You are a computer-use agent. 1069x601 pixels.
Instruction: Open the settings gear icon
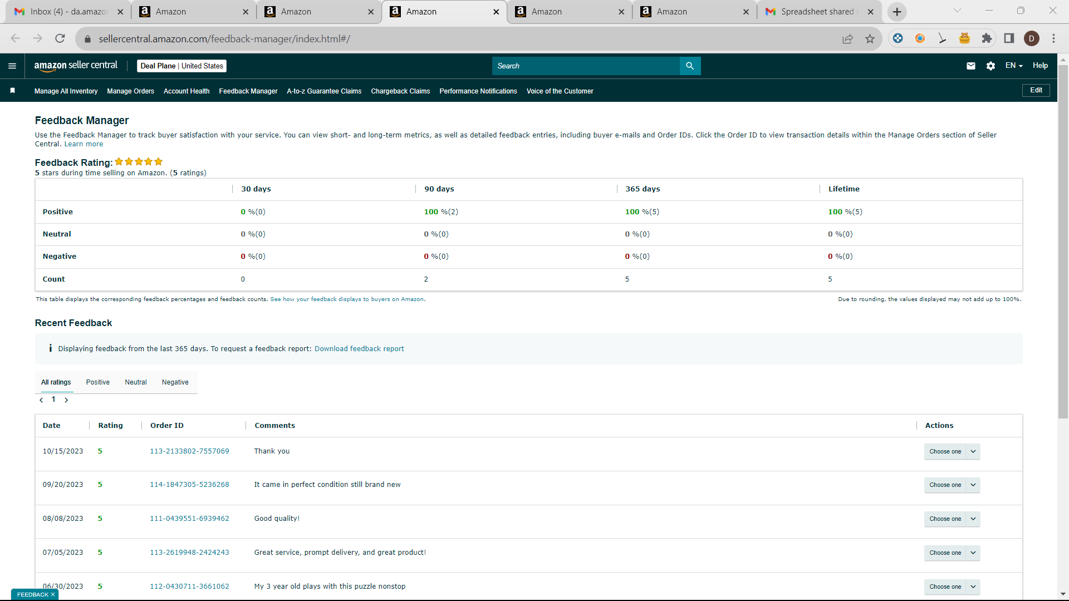coord(990,66)
